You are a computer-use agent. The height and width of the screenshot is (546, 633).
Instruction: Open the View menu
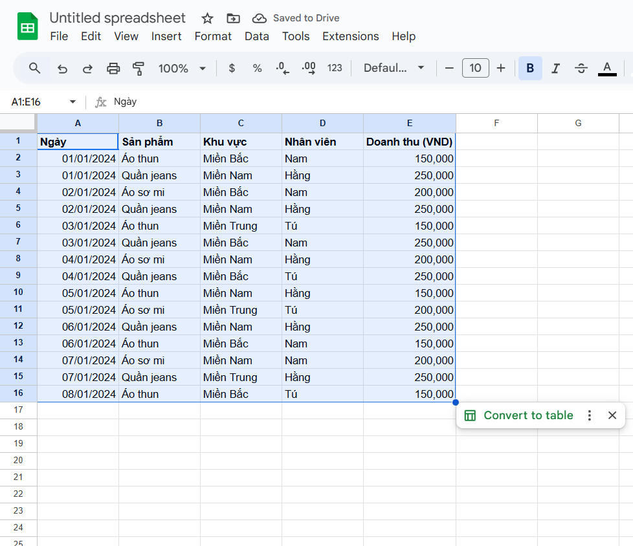pyautogui.click(x=126, y=36)
